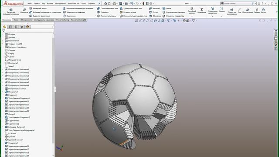Click the Print icon
The image size is (279, 157).
click(126, 3)
